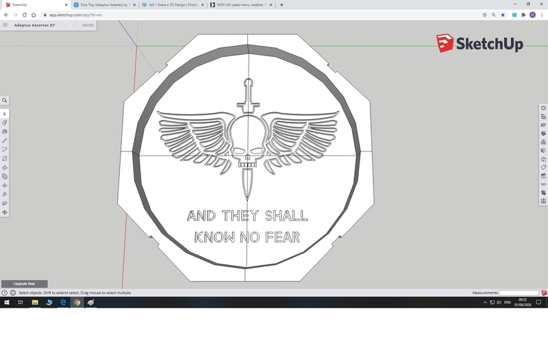Click the help question mark icon

click(4, 293)
